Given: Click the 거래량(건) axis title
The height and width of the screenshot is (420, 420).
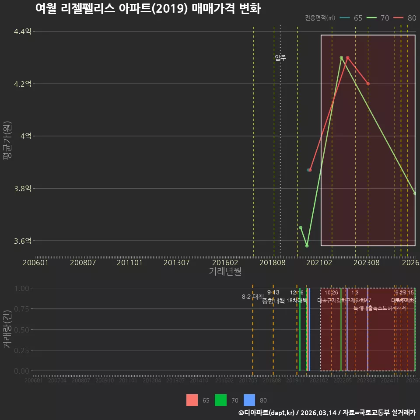Looking at the screenshot, I should click(x=7, y=329).
